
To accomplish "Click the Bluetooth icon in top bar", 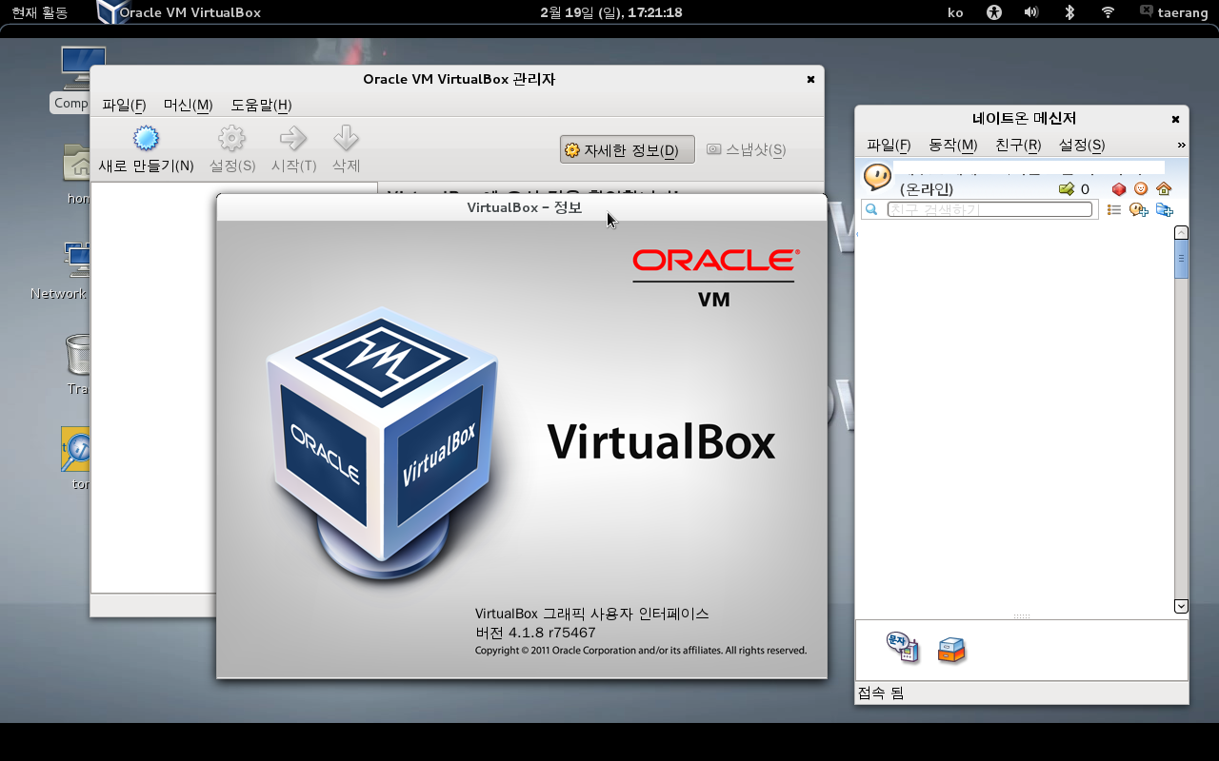I will tap(1069, 12).
